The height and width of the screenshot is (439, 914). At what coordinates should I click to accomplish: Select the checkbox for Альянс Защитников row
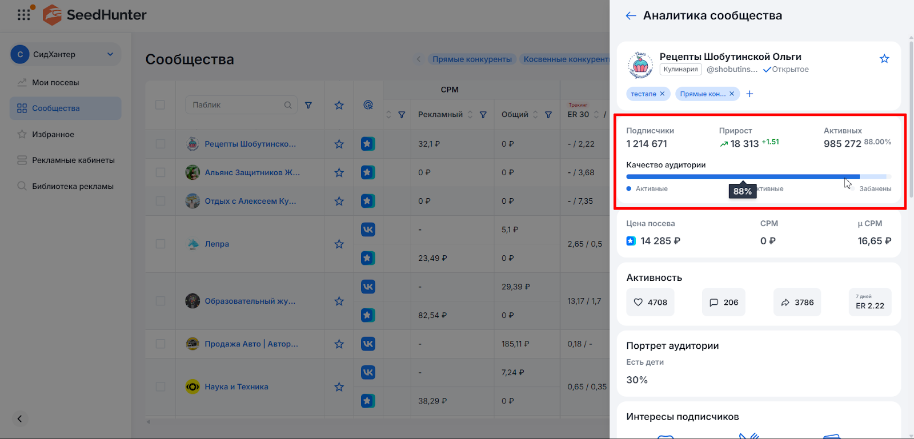click(x=161, y=172)
